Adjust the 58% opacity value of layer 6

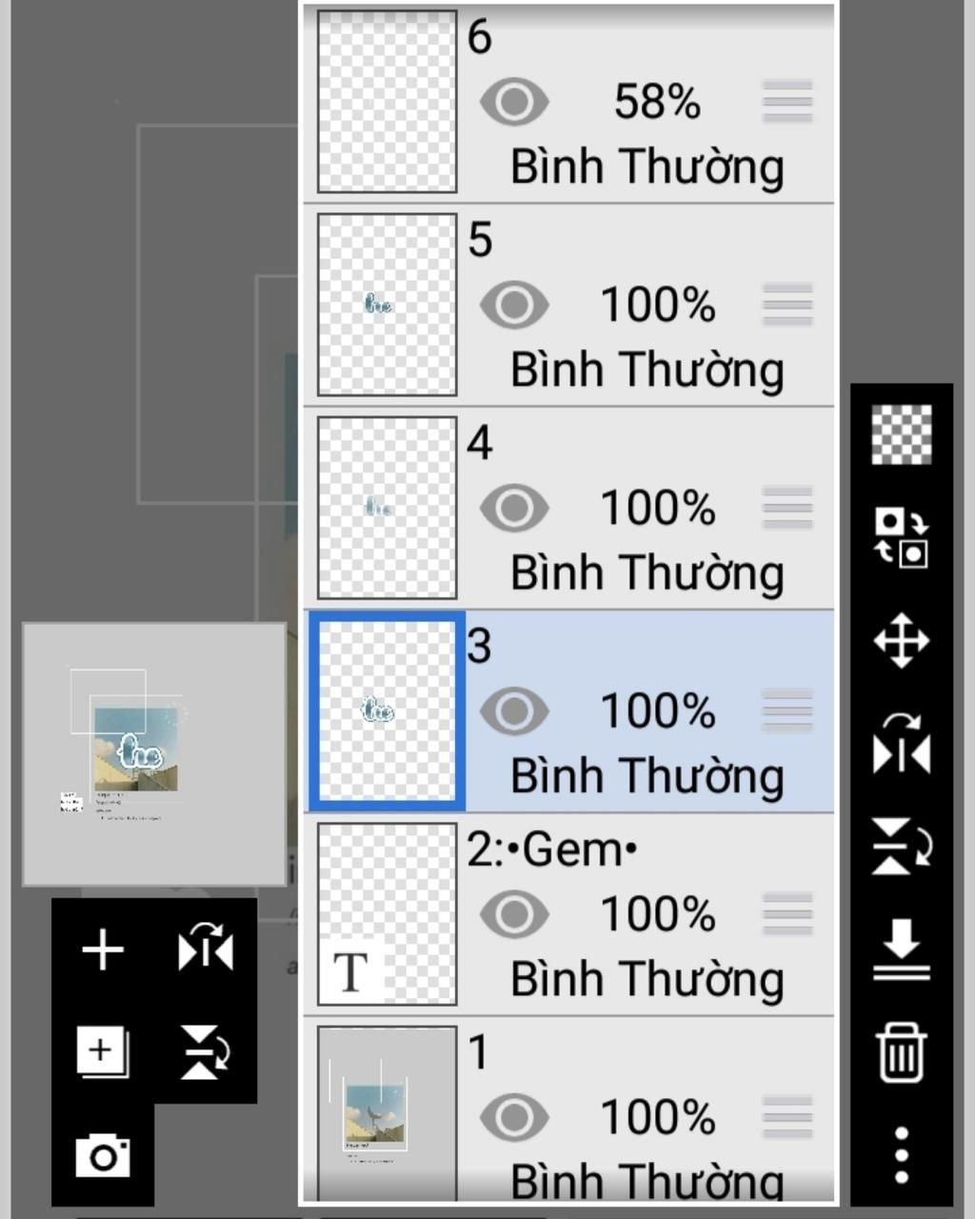click(x=657, y=102)
